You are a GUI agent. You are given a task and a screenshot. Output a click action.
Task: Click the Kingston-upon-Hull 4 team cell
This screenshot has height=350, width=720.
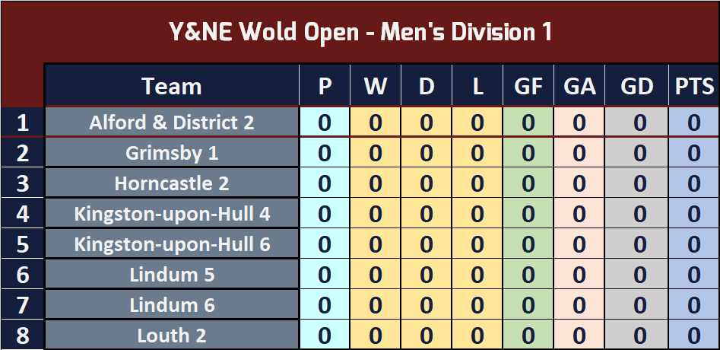click(x=172, y=214)
